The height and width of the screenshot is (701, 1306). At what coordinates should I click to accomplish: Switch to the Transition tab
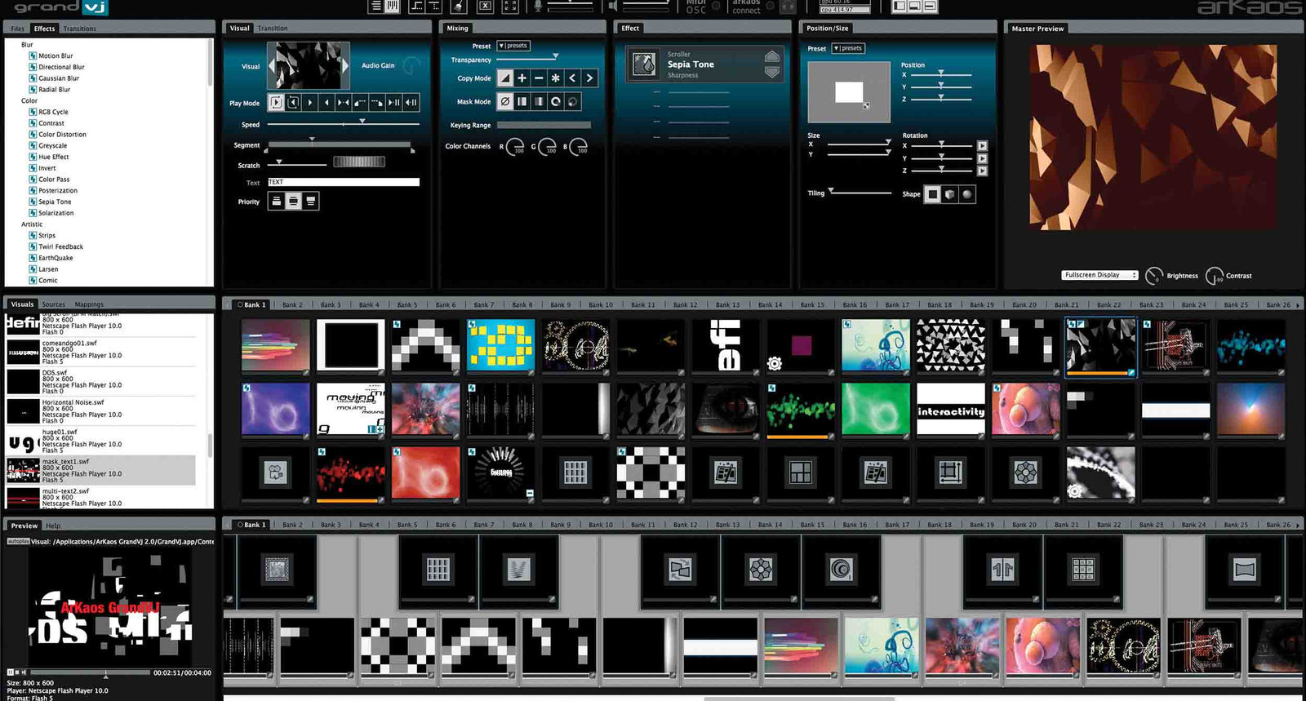click(273, 29)
